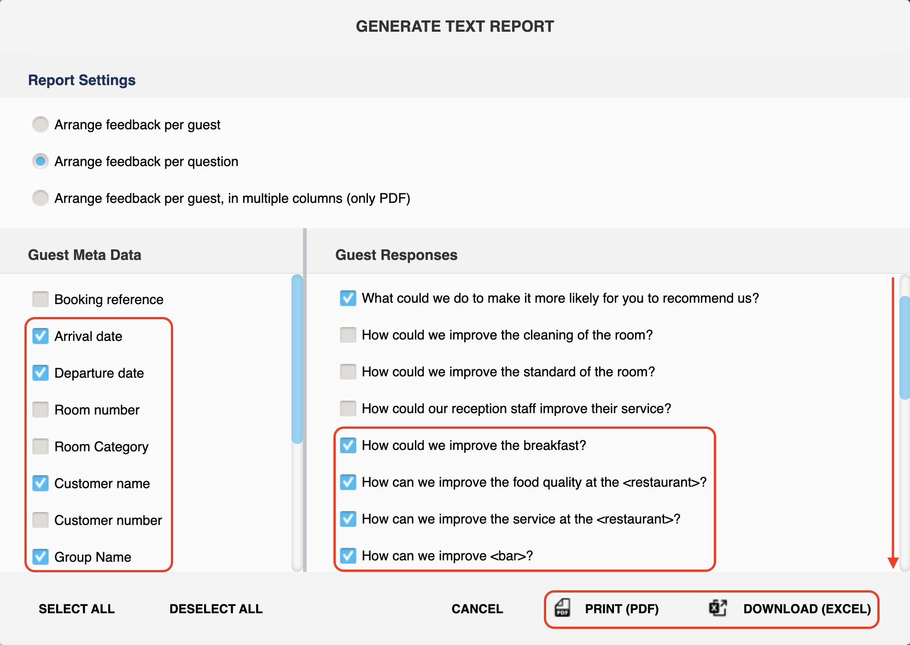910x645 pixels.
Task: Uncheck Customer name
Action: (x=41, y=483)
